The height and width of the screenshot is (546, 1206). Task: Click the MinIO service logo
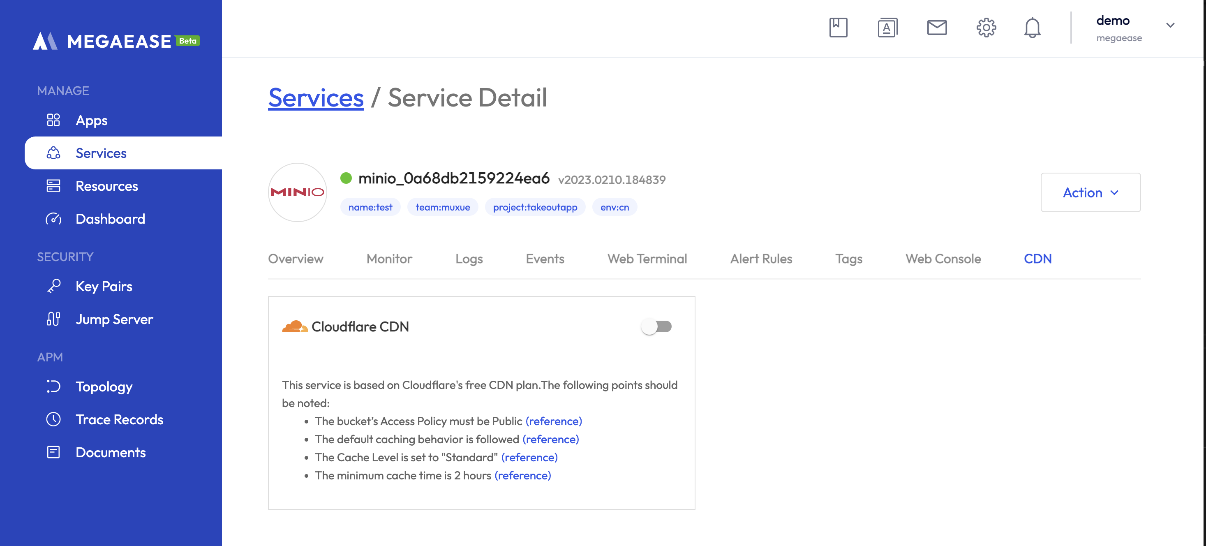(x=297, y=192)
